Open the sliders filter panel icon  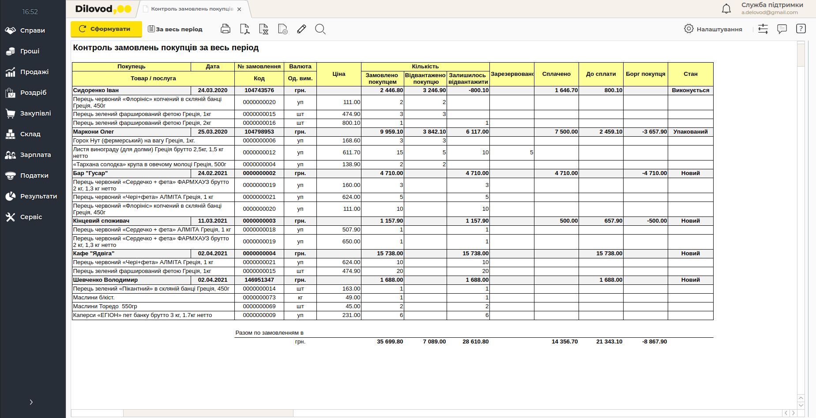point(763,29)
